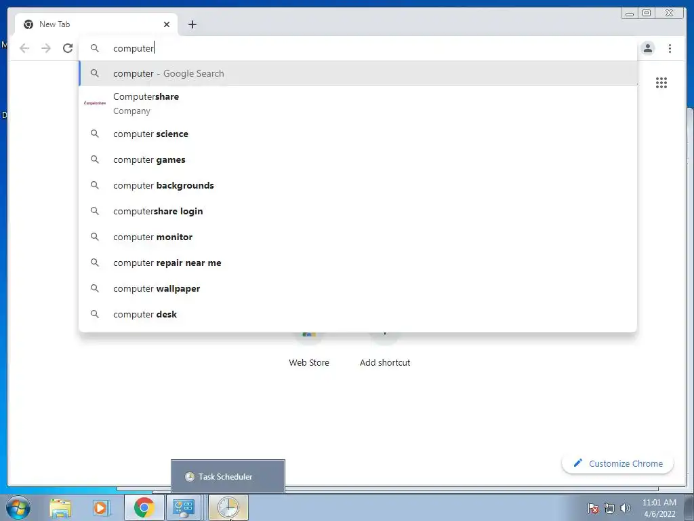Click the Task Scheduler clock taskbar icon
This screenshot has width=694, height=521.
(x=228, y=507)
